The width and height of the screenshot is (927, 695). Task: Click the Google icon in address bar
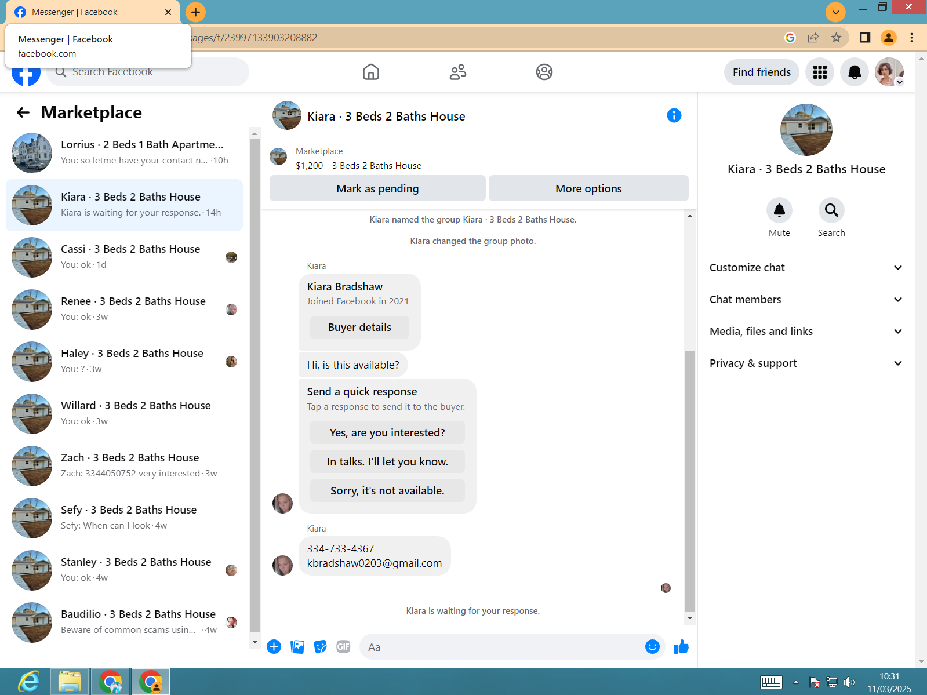click(x=790, y=38)
